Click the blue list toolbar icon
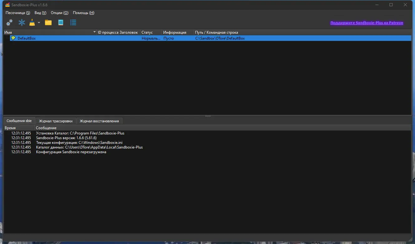This screenshot has height=244, width=415. 73,22
